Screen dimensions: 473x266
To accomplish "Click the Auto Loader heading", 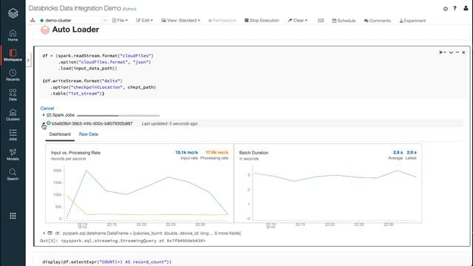I will tap(75, 30).
